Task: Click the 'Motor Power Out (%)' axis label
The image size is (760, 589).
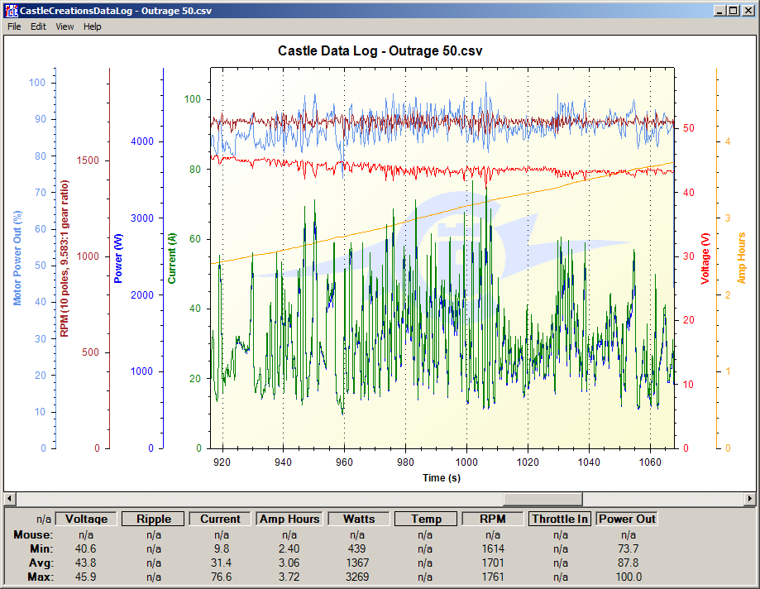Action: pyautogui.click(x=17, y=258)
